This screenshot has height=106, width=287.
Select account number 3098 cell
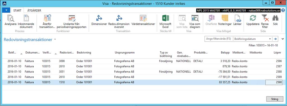pos(62,61)
